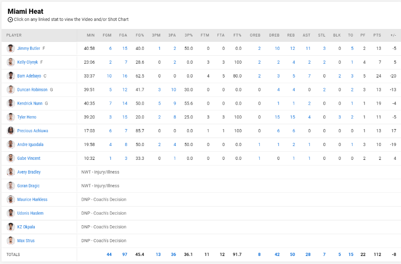Click the Miami Heat heading

pyautogui.click(x=25, y=12)
